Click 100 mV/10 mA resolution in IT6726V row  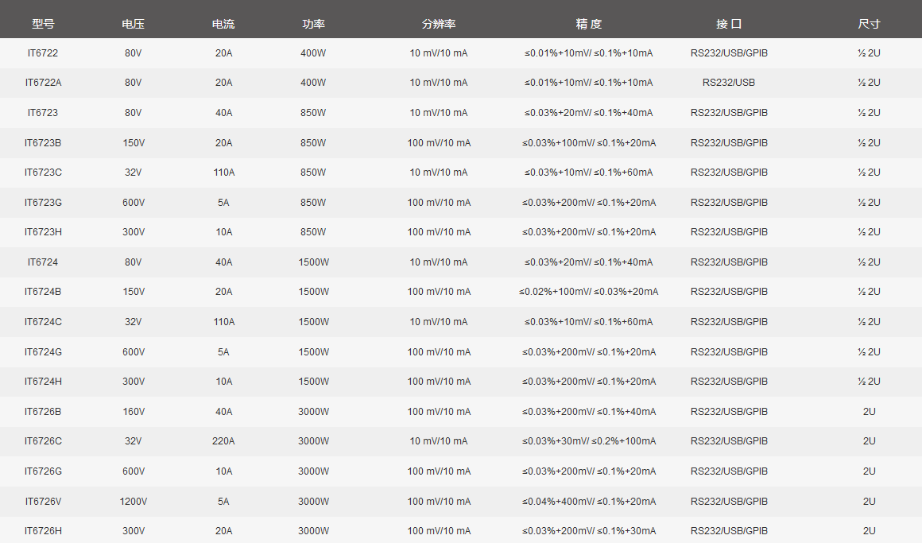click(x=439, y=501)
